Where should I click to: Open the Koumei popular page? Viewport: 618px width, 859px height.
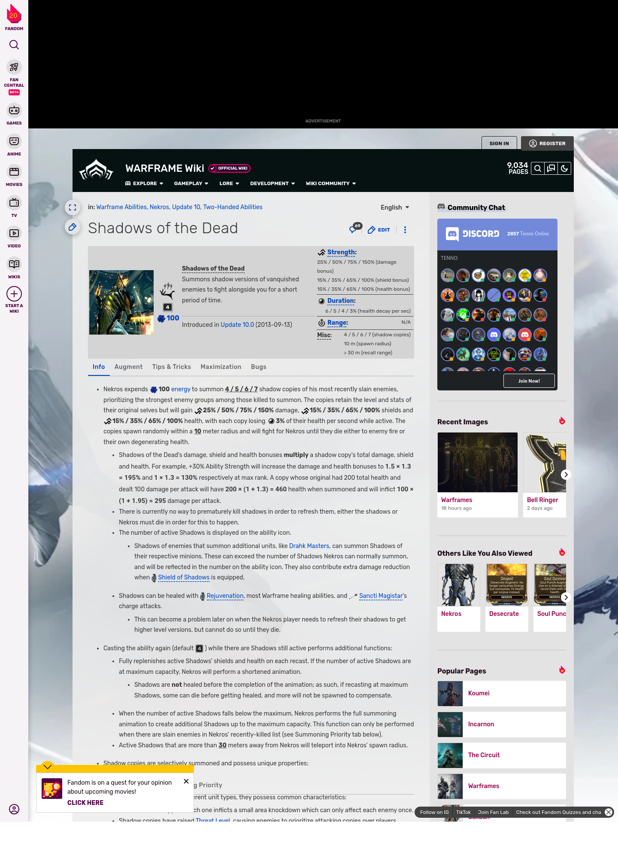click(502, 694)
